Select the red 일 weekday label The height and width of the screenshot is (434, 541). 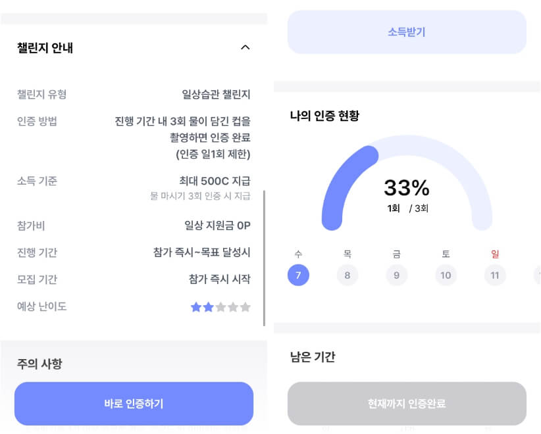[495, 253]
